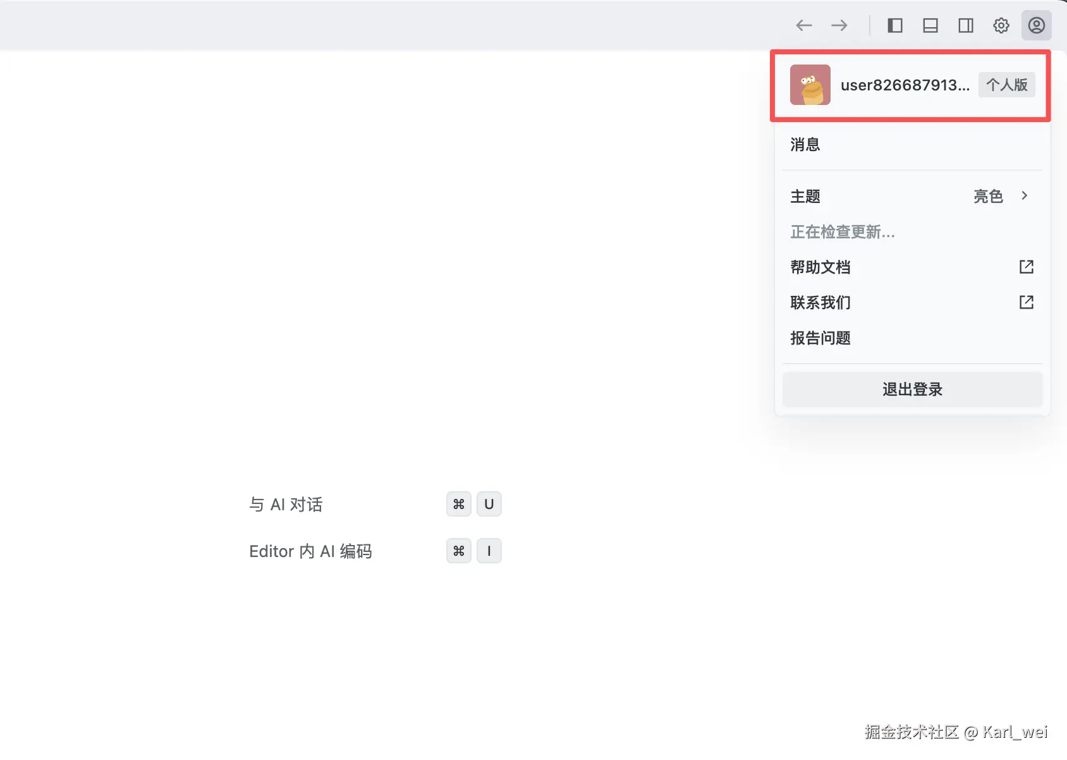Select the username user826687913...
The height and width of the screenshot is (760, 1067).
pyautogui.click(x=905, y=85)
